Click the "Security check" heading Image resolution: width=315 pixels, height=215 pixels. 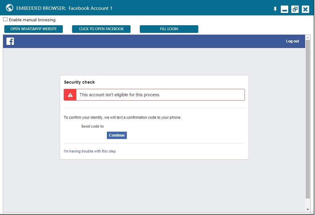pos(79,82)
